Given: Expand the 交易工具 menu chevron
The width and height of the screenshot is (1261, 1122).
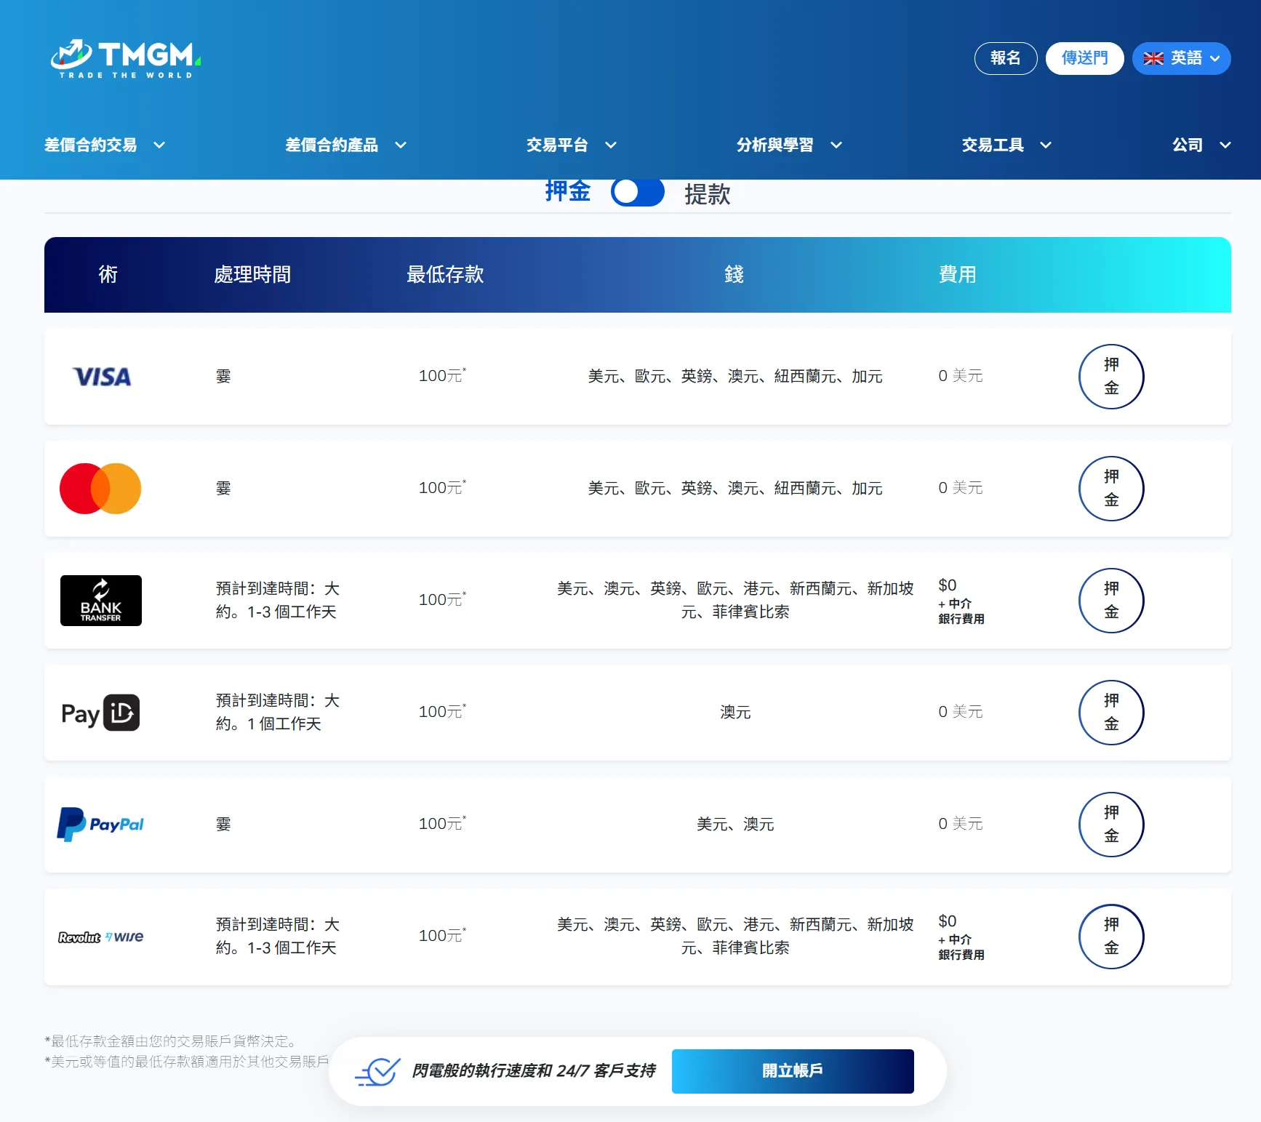Looking at the screenshot, I should click(1046, 145).
